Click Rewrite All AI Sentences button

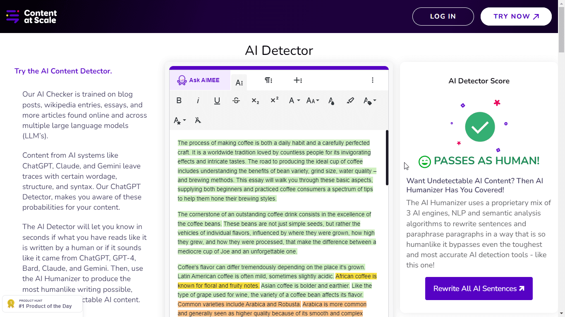coord(479,289)
